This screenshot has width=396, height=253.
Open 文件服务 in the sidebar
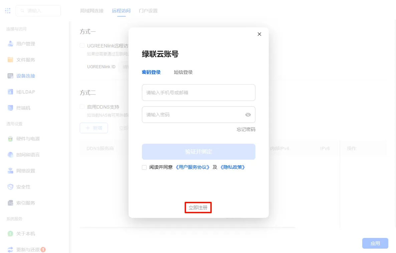[26, 59]
